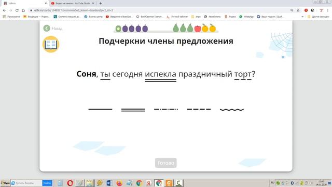Viewport: 332px width, 187px height.
Task: Open the Chrome three-dot menu
Action: click(x=328, y=10)
